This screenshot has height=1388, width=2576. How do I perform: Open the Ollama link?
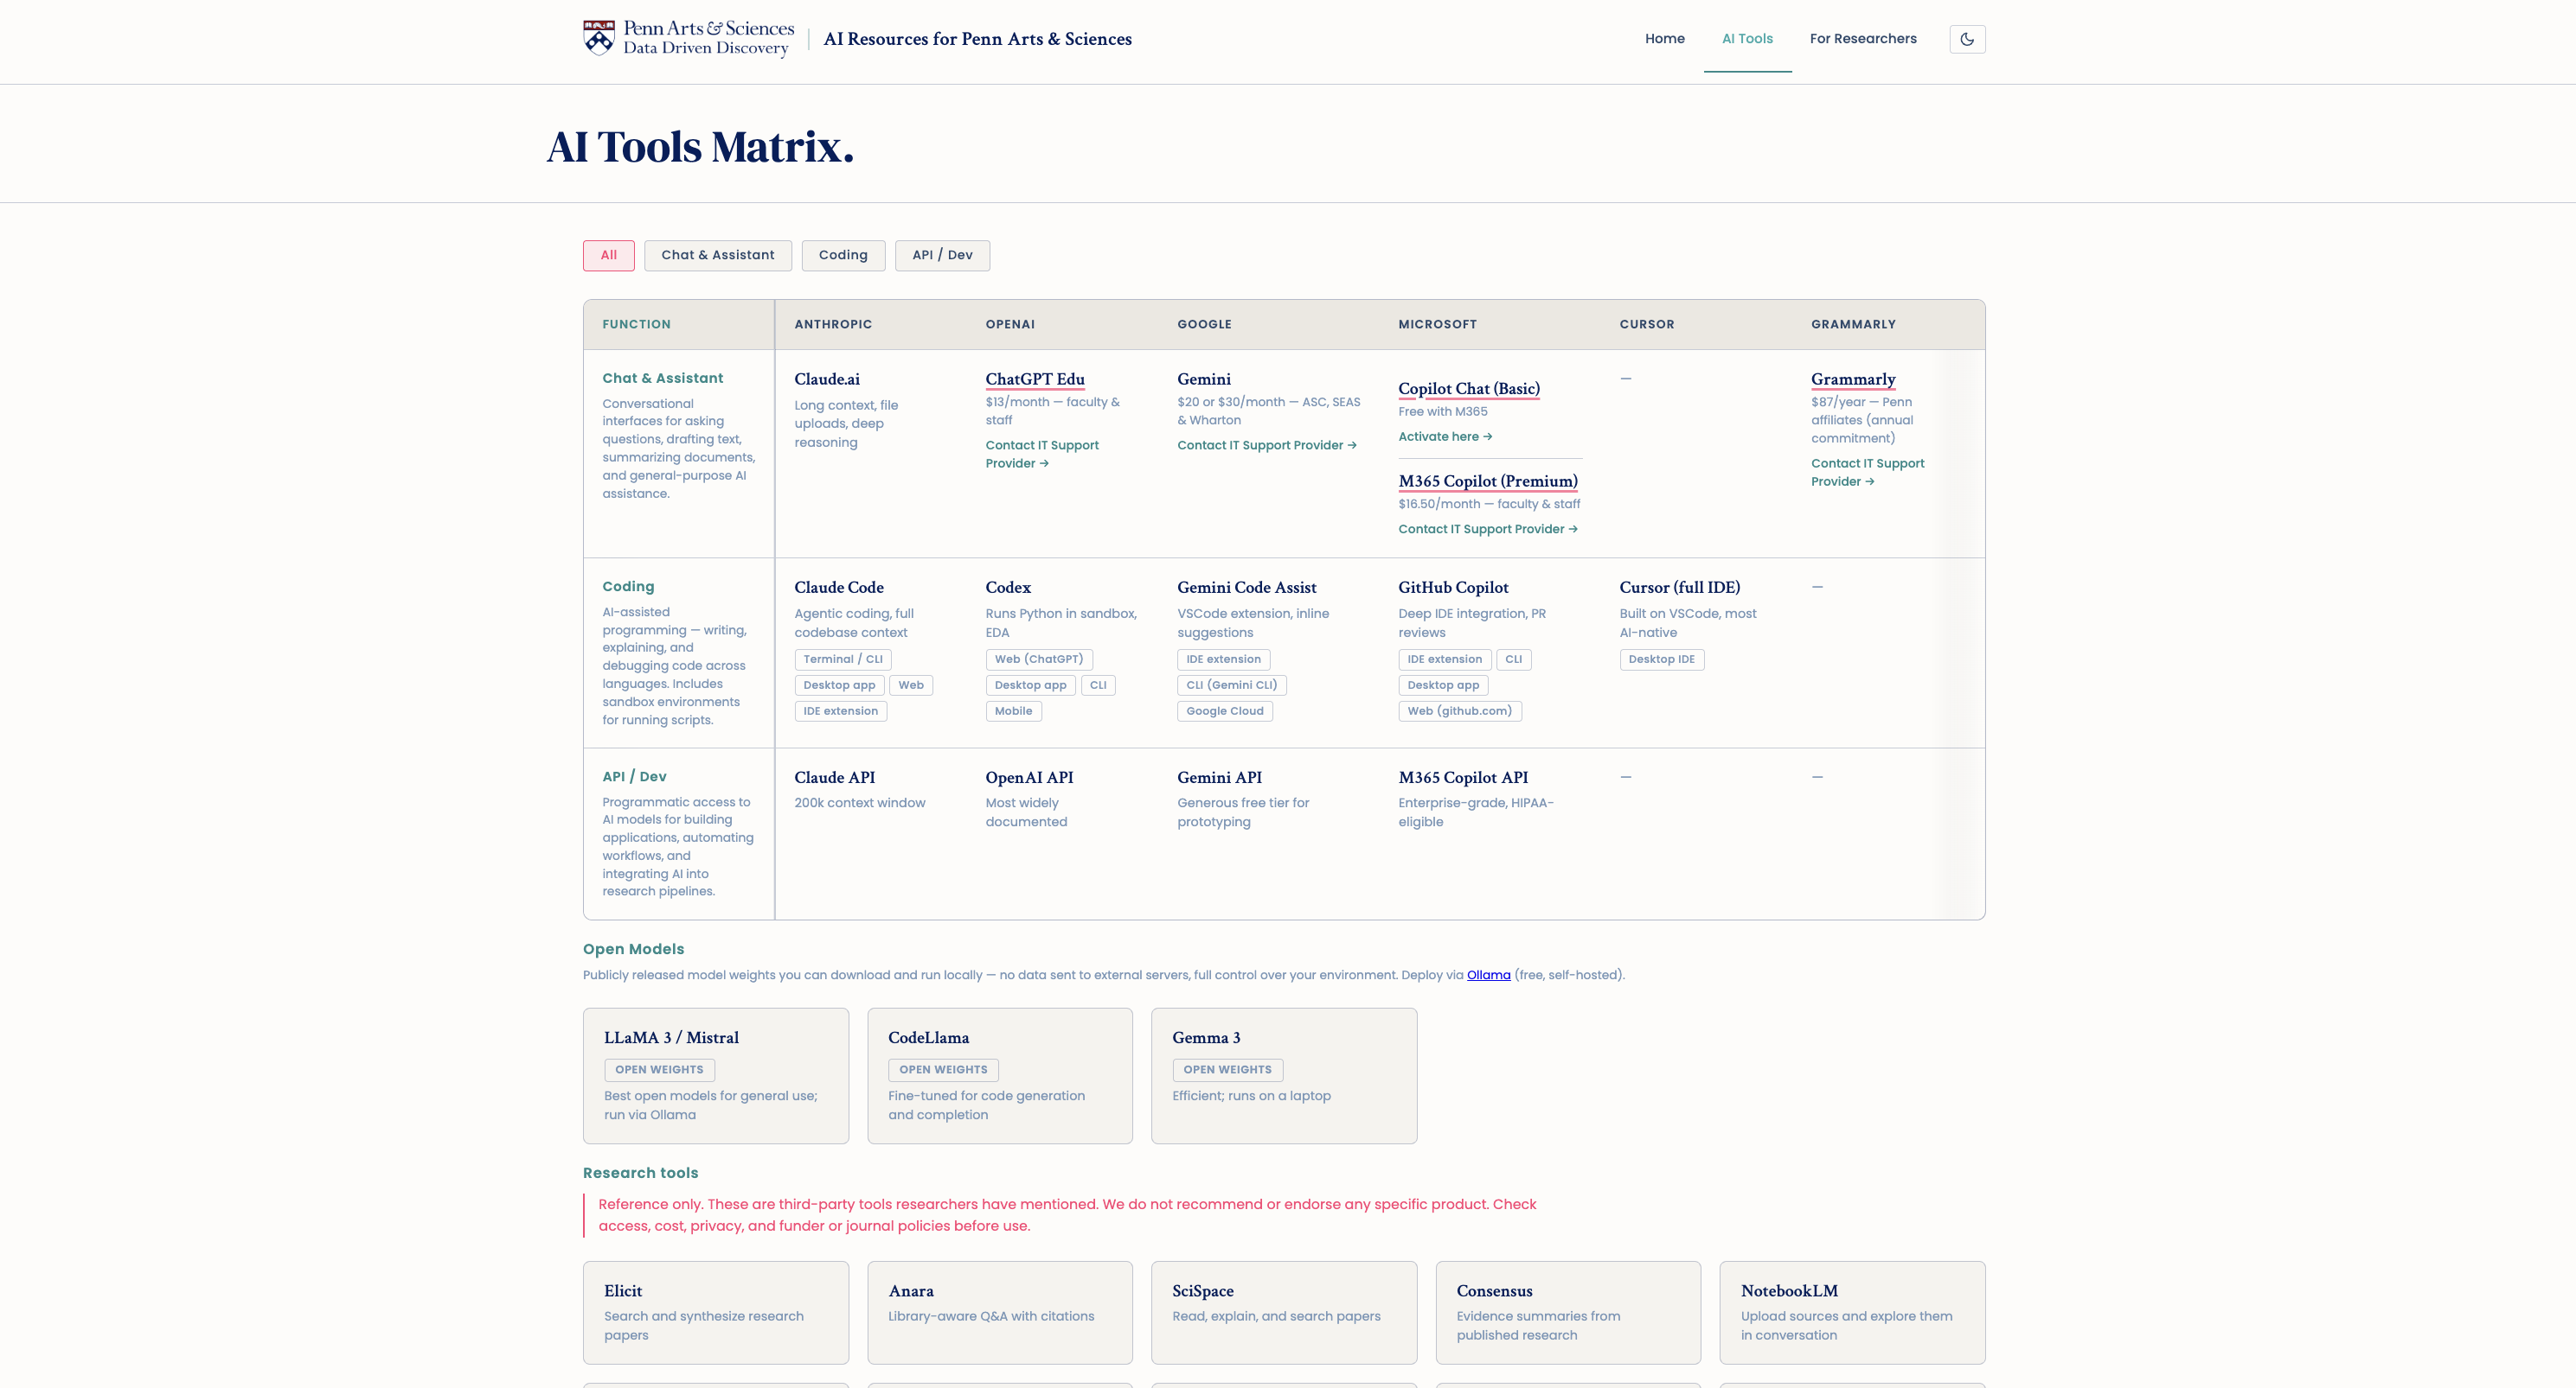[x=1488, y=975]
